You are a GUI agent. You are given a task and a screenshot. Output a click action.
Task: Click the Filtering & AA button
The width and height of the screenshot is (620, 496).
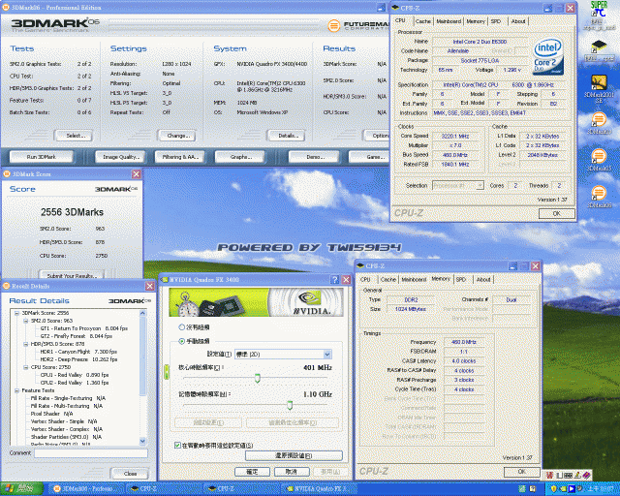[x=179, y=157]
